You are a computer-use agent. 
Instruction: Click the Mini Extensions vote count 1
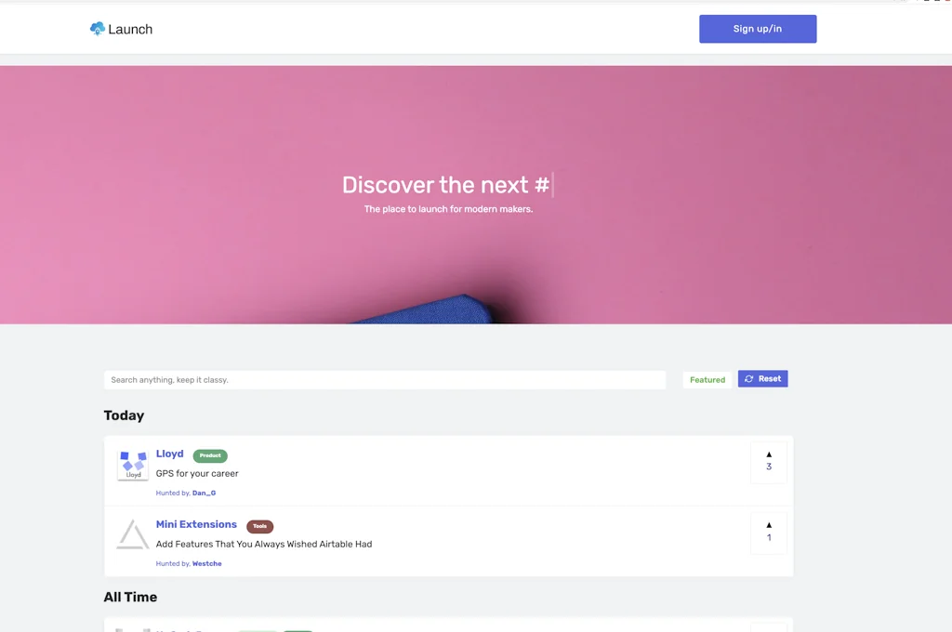coord(769,538)
